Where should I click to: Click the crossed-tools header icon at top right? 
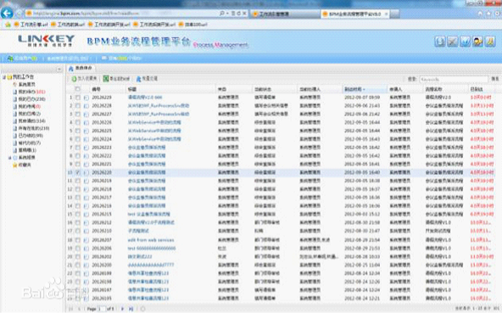(x=452, y=42)
